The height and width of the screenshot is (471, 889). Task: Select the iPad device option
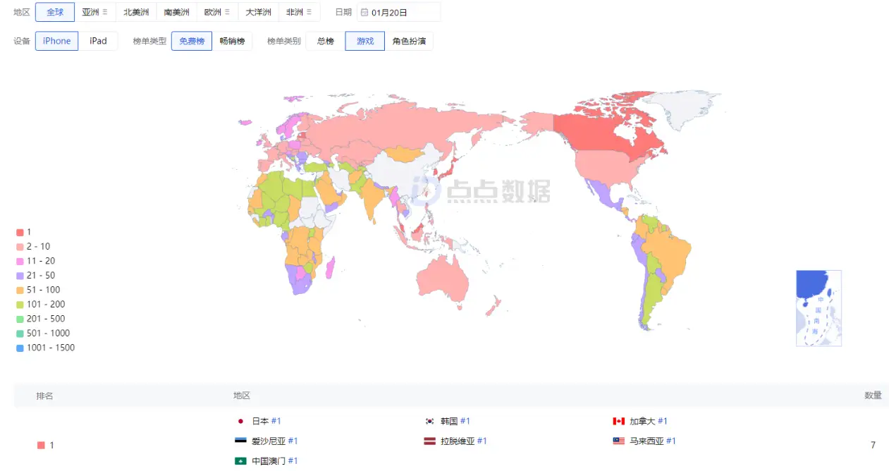click(x=98, y=41)
